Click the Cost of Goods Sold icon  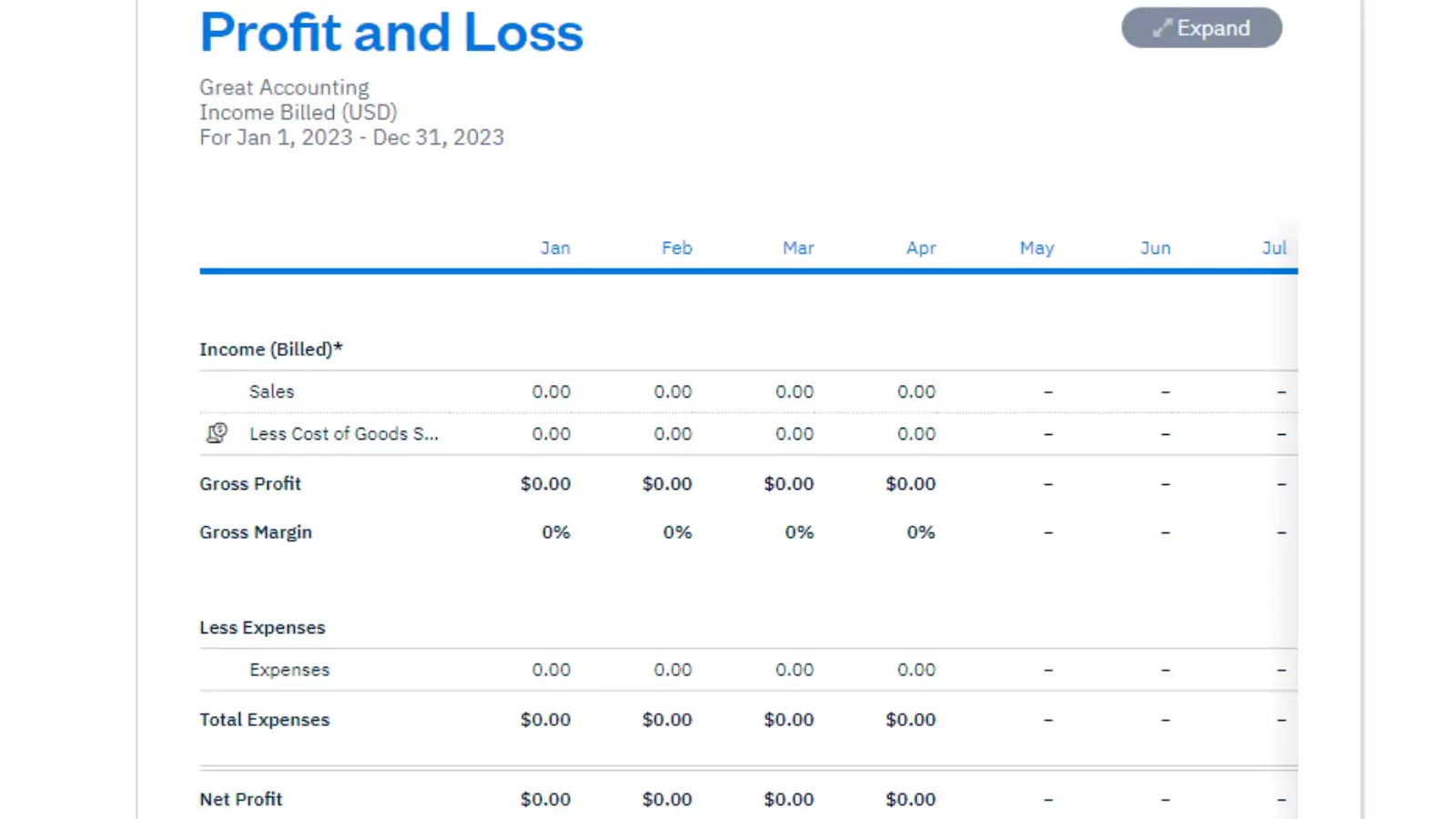[217, 433]
